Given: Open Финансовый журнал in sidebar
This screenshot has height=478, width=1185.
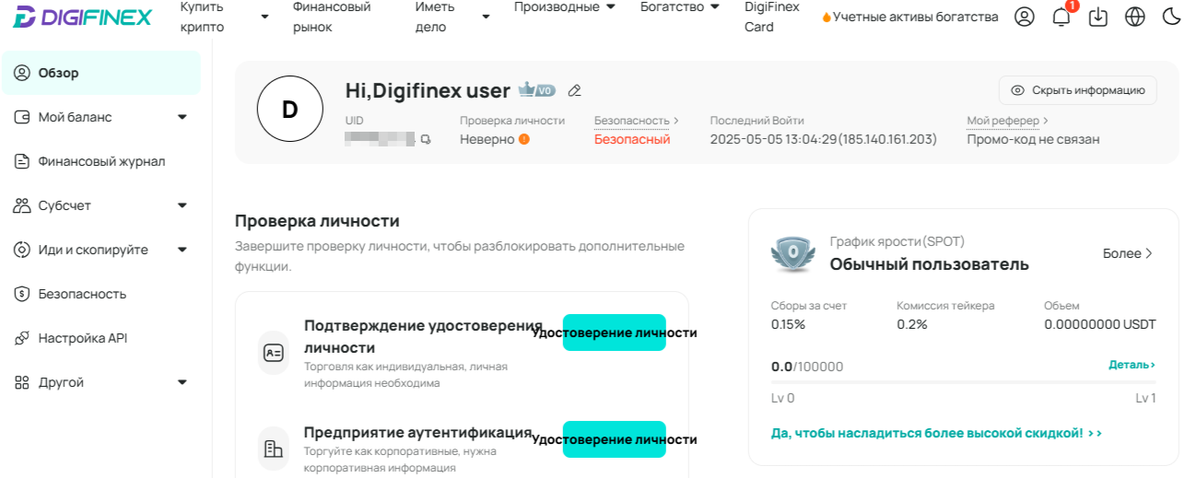Looking at the screenshot, I should (100, 161).
